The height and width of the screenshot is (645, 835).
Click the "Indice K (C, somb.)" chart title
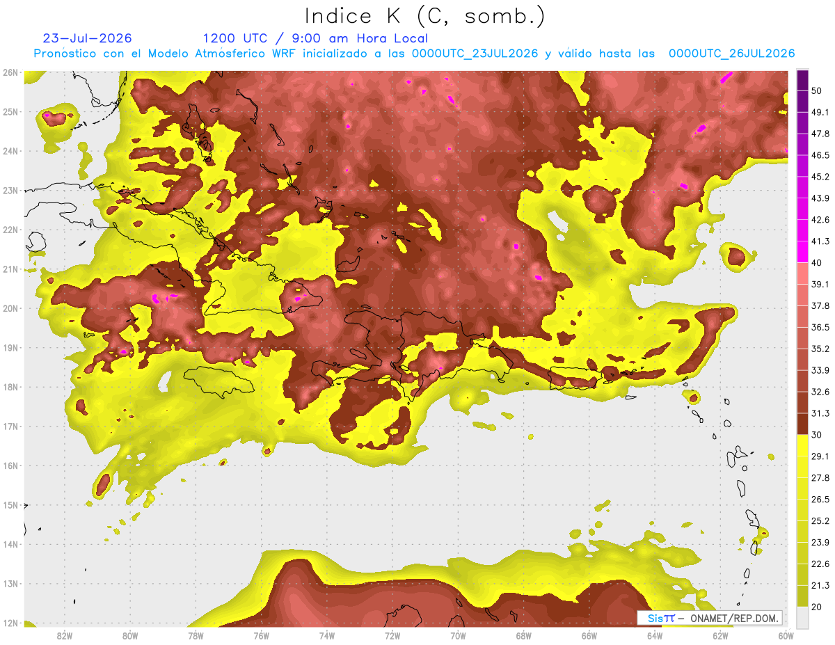coord(424,17)
